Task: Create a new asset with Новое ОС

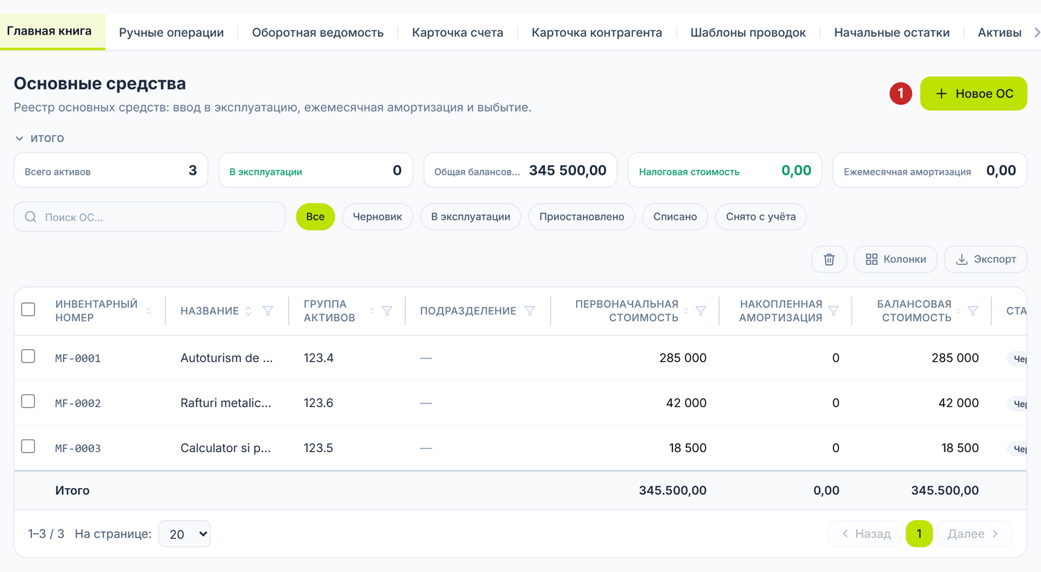Action: (x=974, y=94)
